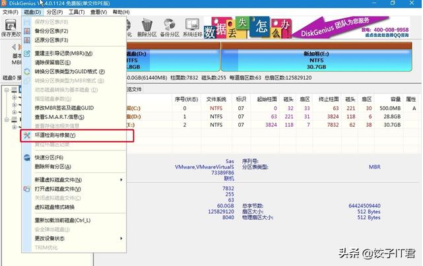Image resolution: width=423 pixels, height=266 pixels.
Task: Click the 保存更改 toolbar icon
Action: click(11, 25)
